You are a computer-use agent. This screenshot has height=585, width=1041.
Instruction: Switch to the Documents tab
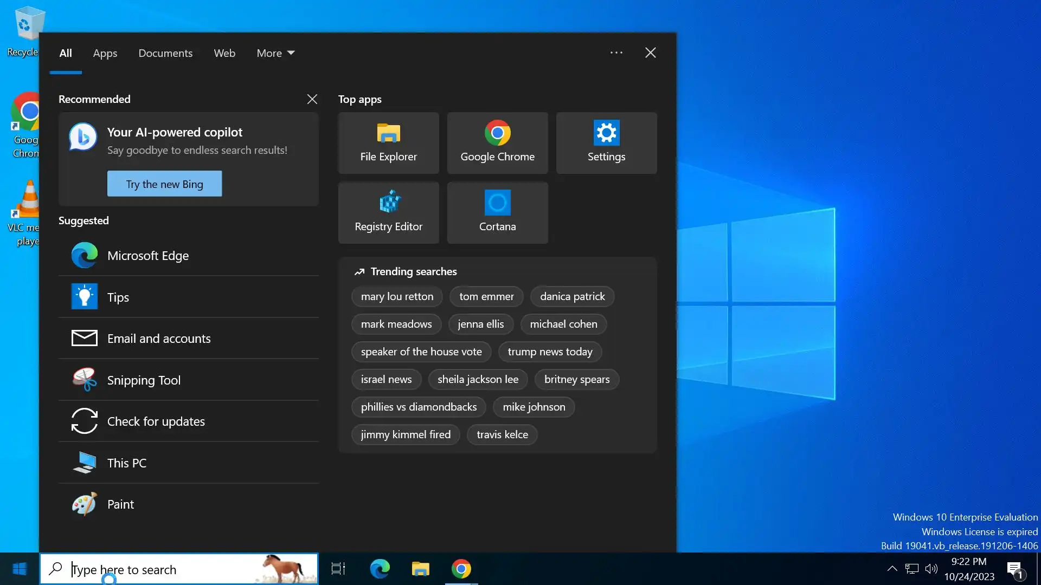pyautogui.click(x=165, y=53)
